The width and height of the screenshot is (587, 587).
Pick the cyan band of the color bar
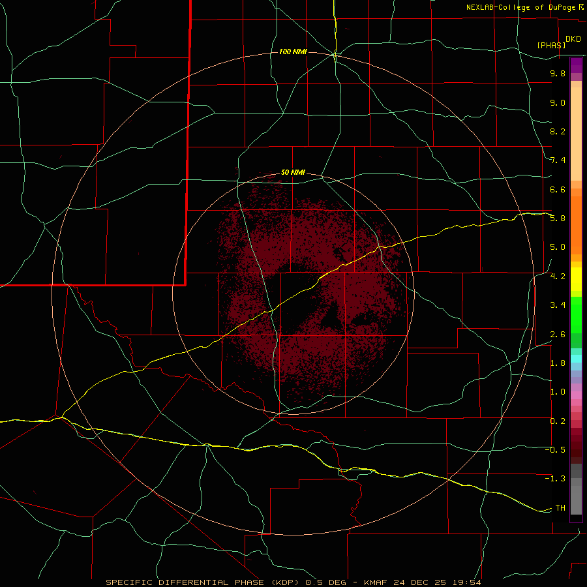tap(576, 359)
